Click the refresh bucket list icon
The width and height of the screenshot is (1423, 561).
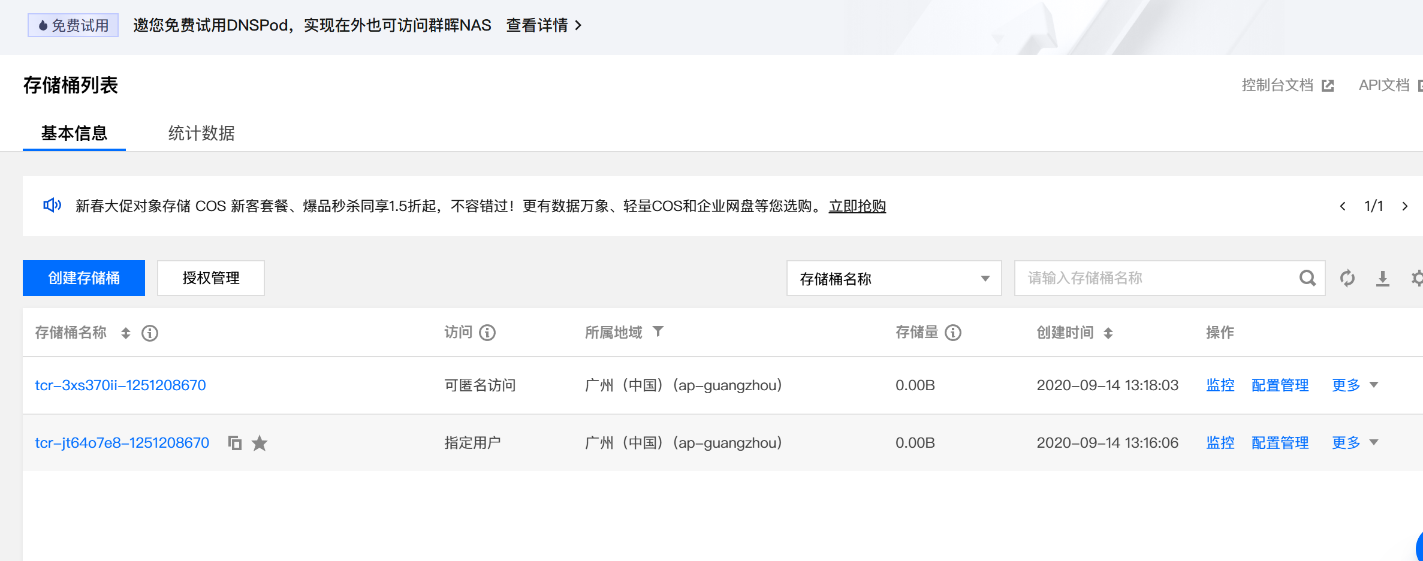[1347, 278]
